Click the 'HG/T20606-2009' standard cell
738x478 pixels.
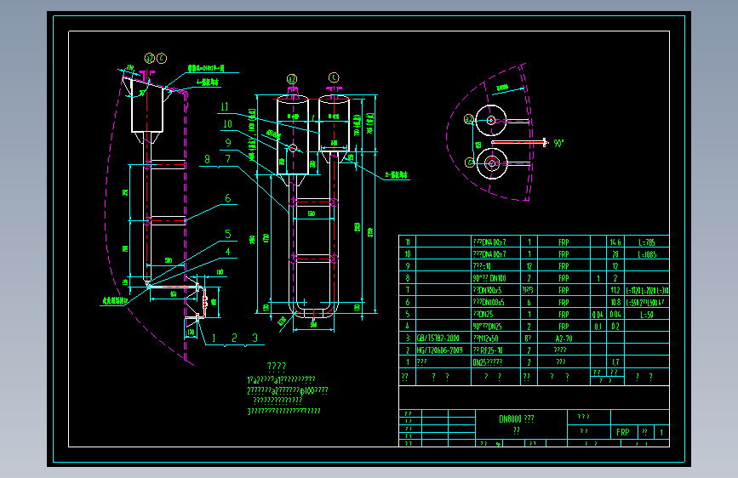[439, 350]
